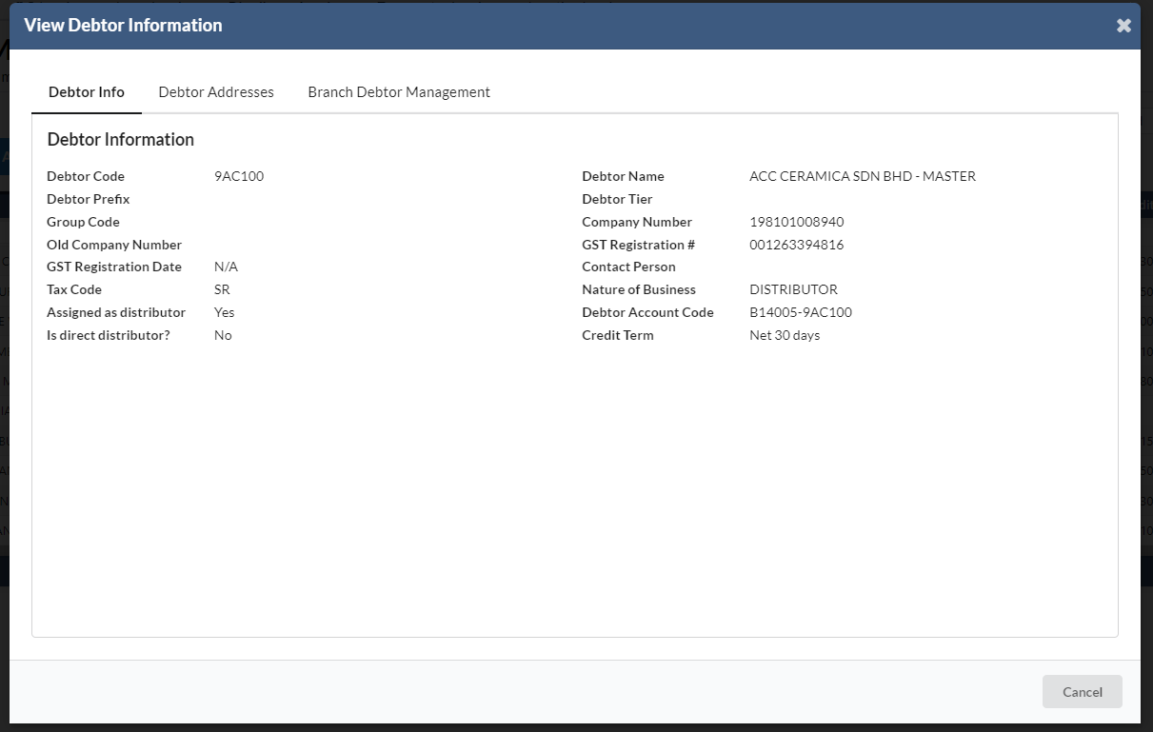Click the No value for direct distributor
The height and width of the screenshot is (732, 1153).
pos(223,335)
